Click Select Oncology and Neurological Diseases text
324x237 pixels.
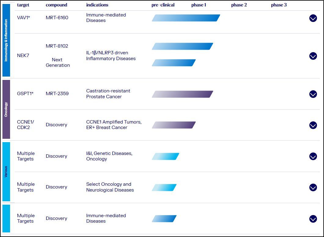110,187
